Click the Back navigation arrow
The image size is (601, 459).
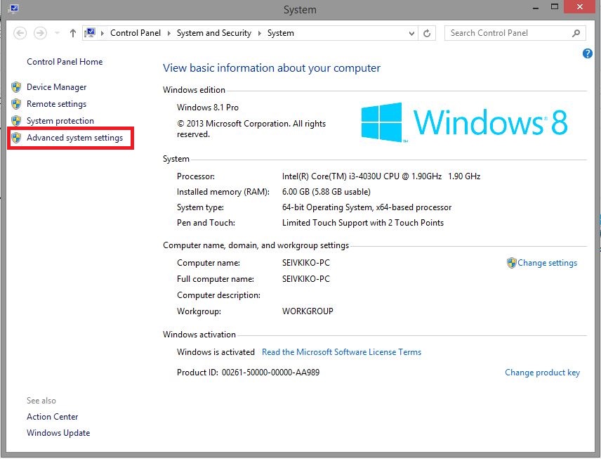point(20,33)
